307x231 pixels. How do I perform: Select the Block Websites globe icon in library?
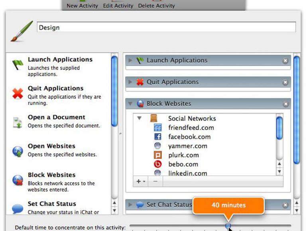click(x=18, y=180)
